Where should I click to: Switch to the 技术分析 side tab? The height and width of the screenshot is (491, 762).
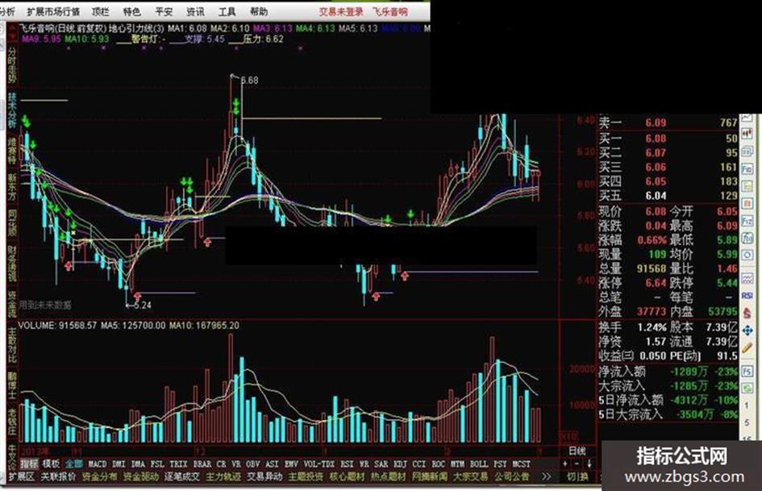[11, 110]
